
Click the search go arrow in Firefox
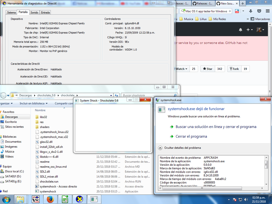click(x=230, y=11)
